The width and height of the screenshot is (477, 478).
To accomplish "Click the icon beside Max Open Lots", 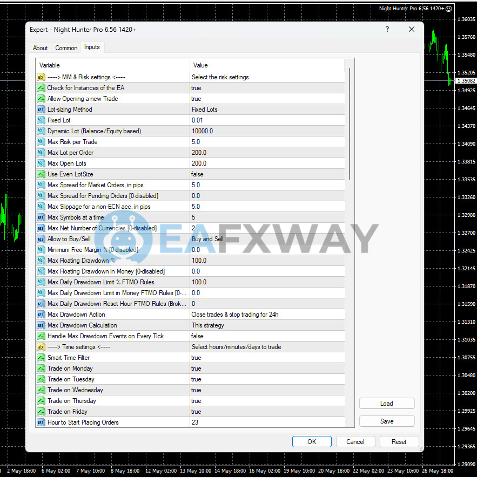I will click(41, 163).
